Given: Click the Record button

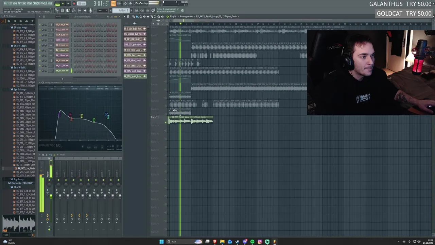Looking at the screenshot, I should click(x=74, y=3).
